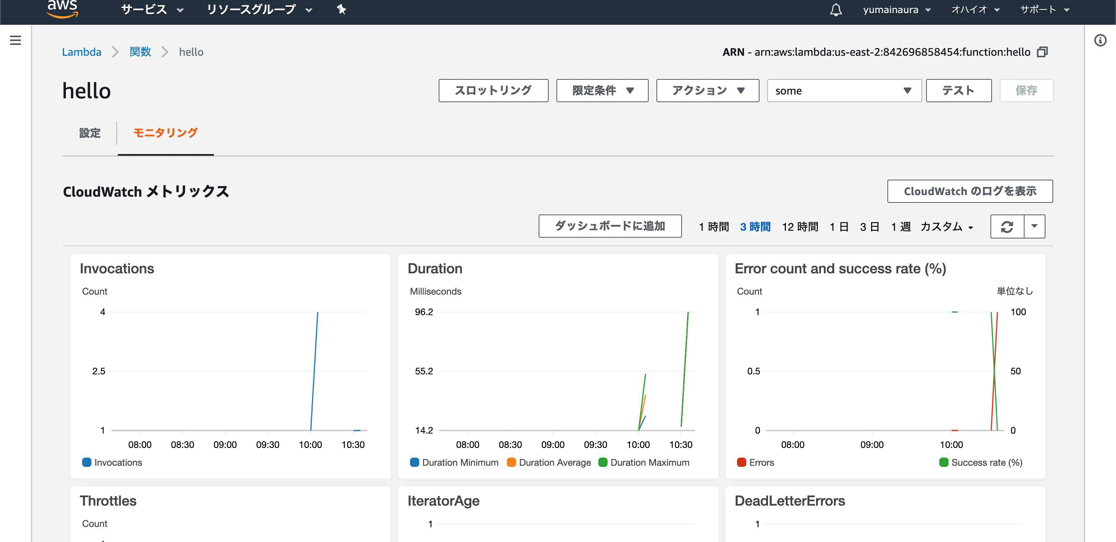
Task: Open the 'some' test event selector
Action: 844,91
